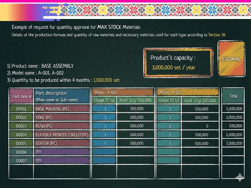Click the Total column header

click(x=233, y=96)
